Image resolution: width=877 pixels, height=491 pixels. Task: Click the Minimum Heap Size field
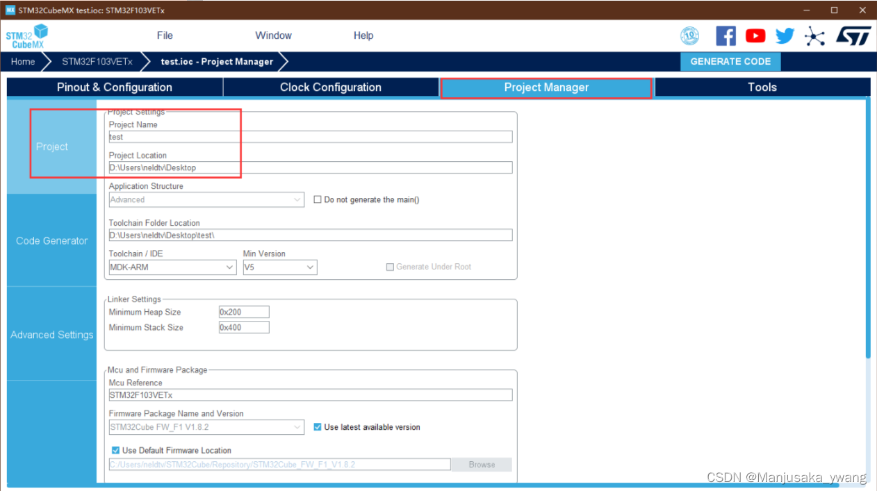pyautogui.click(x=244, y=313)
